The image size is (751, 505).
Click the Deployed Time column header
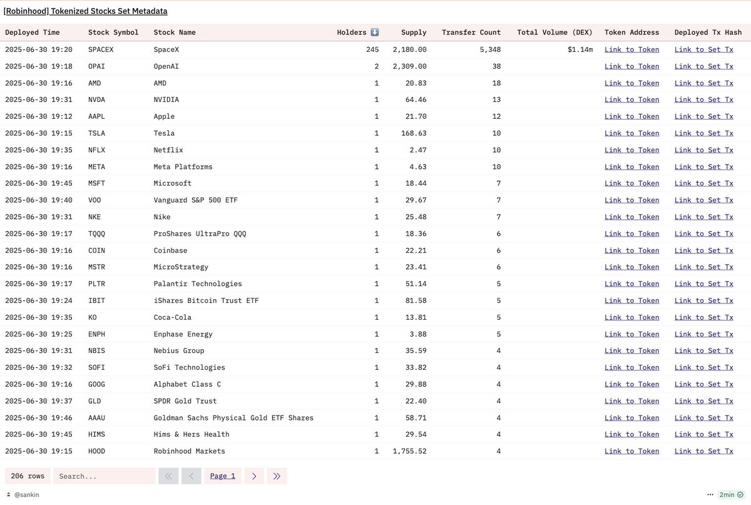coord(33,33)
